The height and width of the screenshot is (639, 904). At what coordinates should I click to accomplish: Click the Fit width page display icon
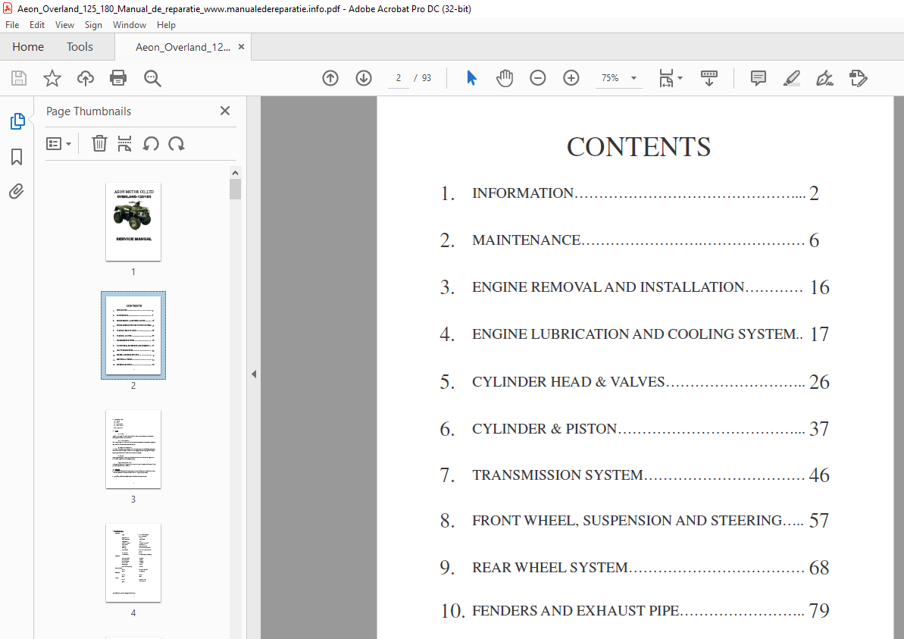666,78
